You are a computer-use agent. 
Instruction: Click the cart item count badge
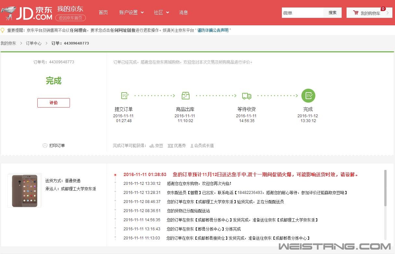pos(383,9)
